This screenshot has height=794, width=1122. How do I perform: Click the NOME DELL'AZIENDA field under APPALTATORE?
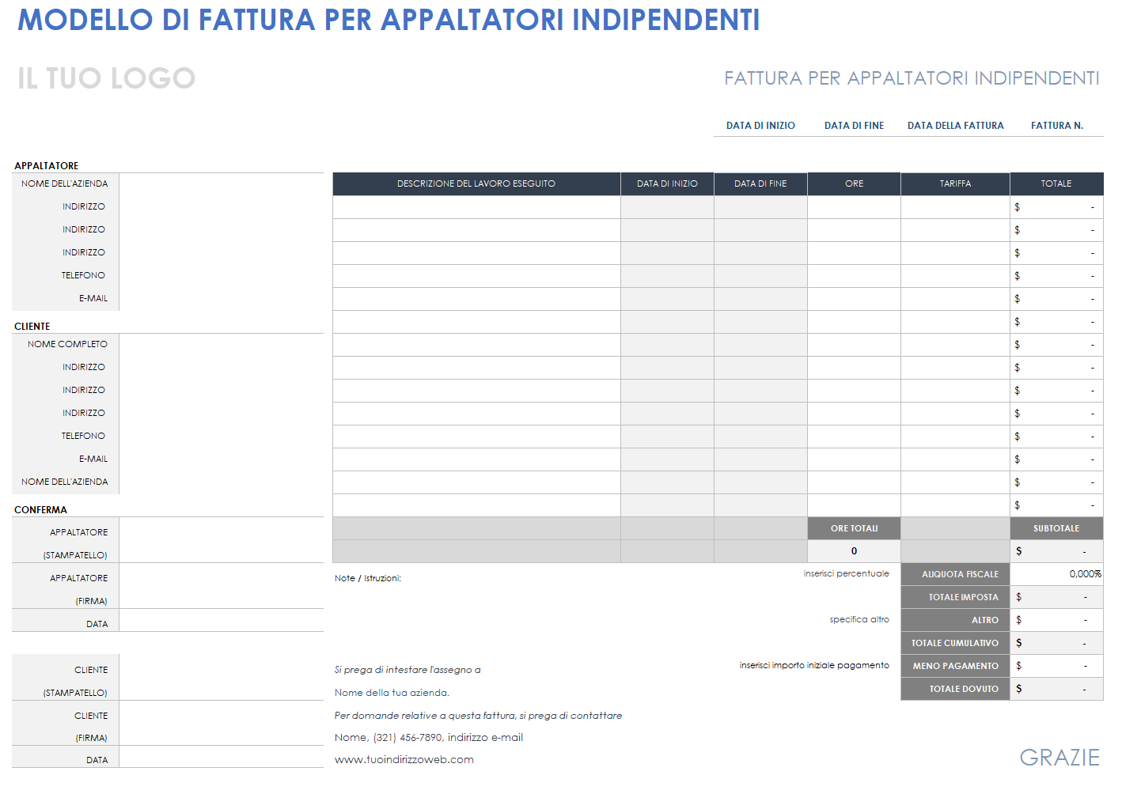tap(222, 183)
